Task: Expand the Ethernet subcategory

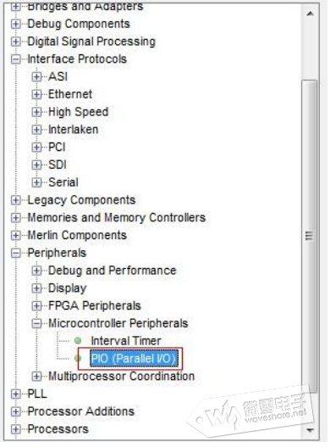Action: (36, 94)
